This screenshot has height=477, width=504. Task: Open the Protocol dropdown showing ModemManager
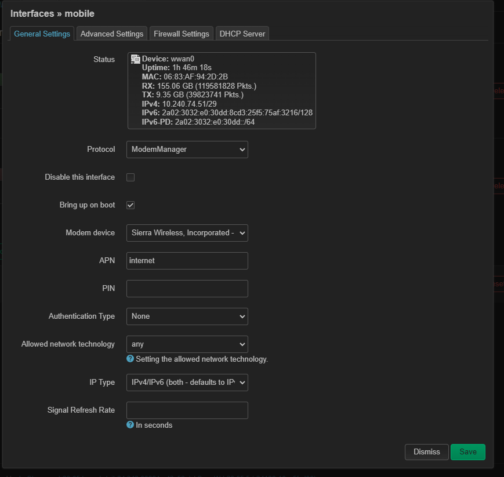point(187,150)
